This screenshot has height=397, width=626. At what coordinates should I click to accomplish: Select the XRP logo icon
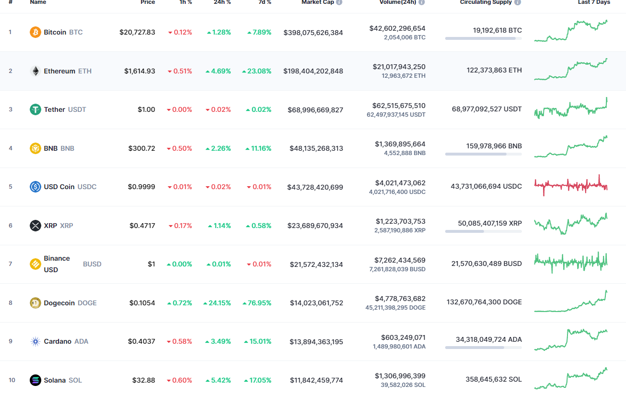click(x=35, y=225)
